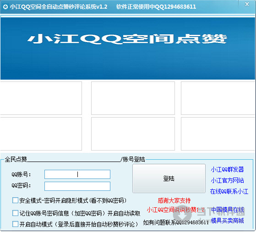Image resolution: width=256 pixels, height=232 pixels.
Task: Click the 登陆 button
Action: click(x=169, y=178)
